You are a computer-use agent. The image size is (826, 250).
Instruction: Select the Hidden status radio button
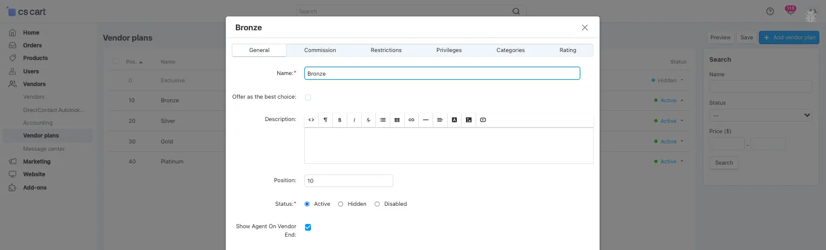point(341,204)
